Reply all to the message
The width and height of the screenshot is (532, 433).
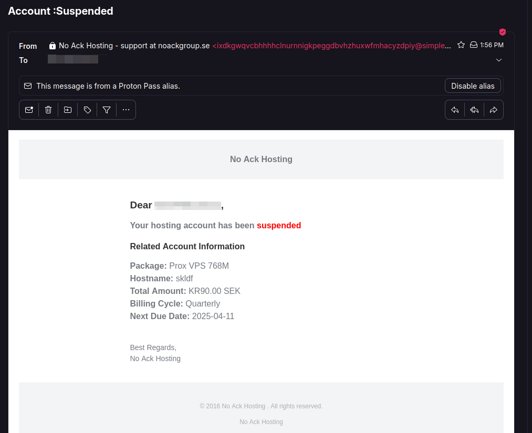click(474, 110)
